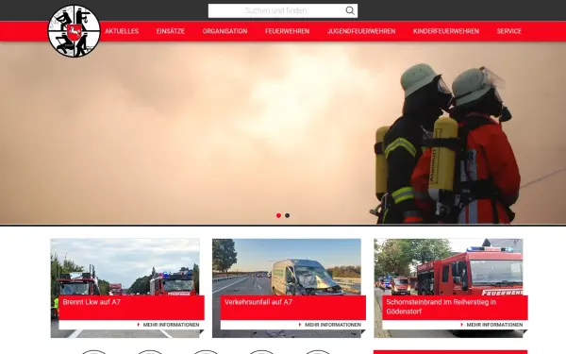Click the 'Verkehrsunfall auf A7' headline
566x354 pixels.
pyautogui.click(x=258, y=302)
